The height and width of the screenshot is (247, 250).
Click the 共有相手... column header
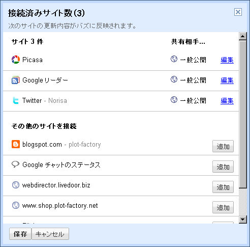[188, 42]
